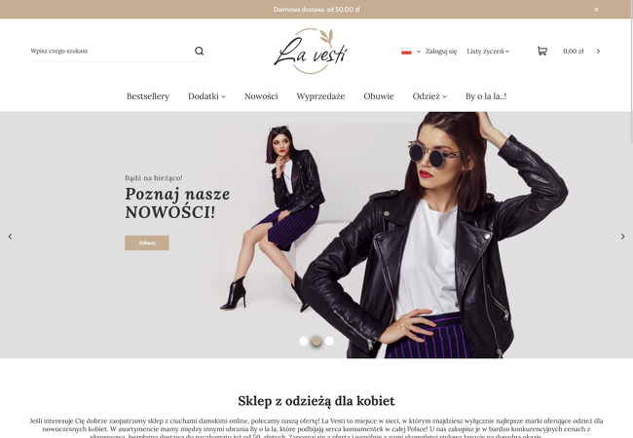
Task: Open the Wyprzedaże menu item
Action: (320, 96)
